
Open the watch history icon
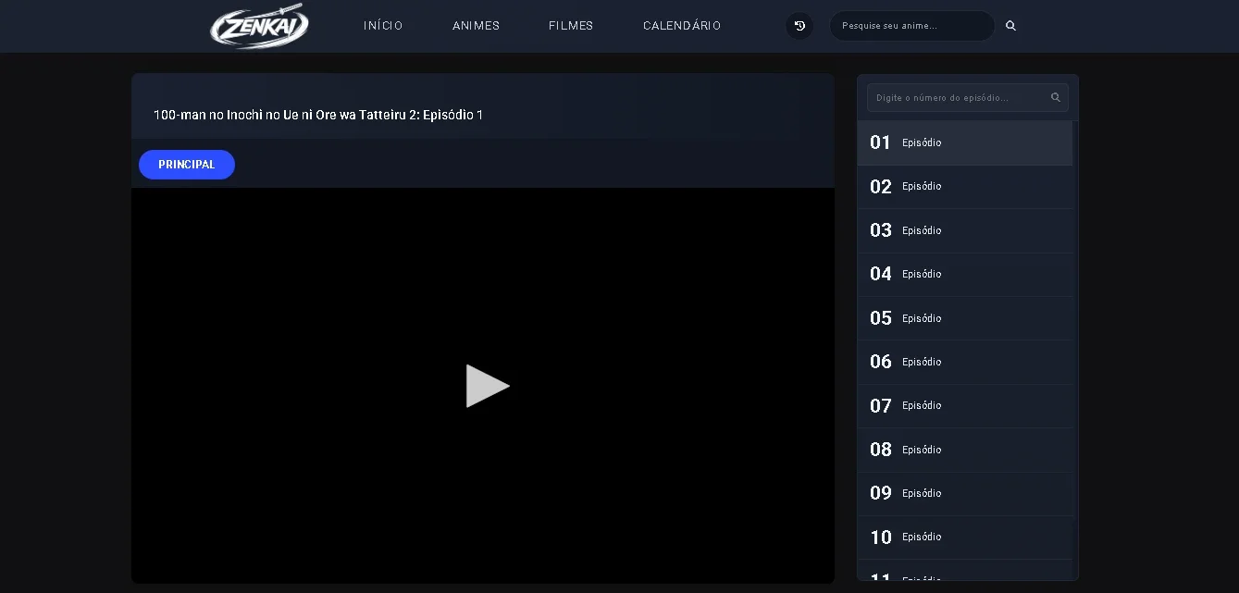coord(799,26)
